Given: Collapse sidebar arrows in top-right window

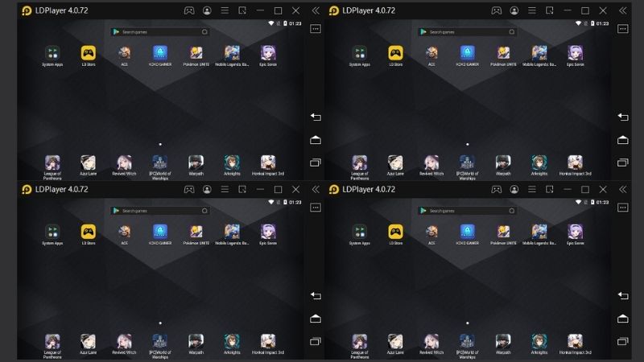Looking at the screenshot, I should (622, 10).
